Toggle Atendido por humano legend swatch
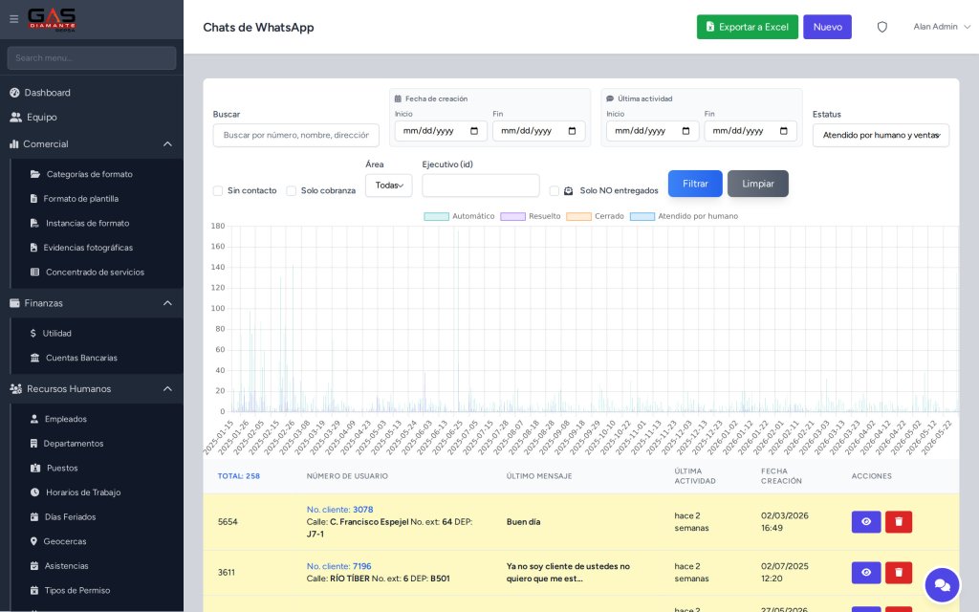 (x=642, y=217)
